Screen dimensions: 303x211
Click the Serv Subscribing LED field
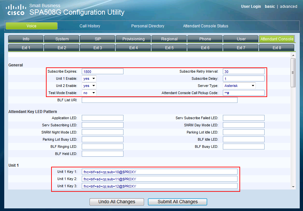click(x=103, y=125)
